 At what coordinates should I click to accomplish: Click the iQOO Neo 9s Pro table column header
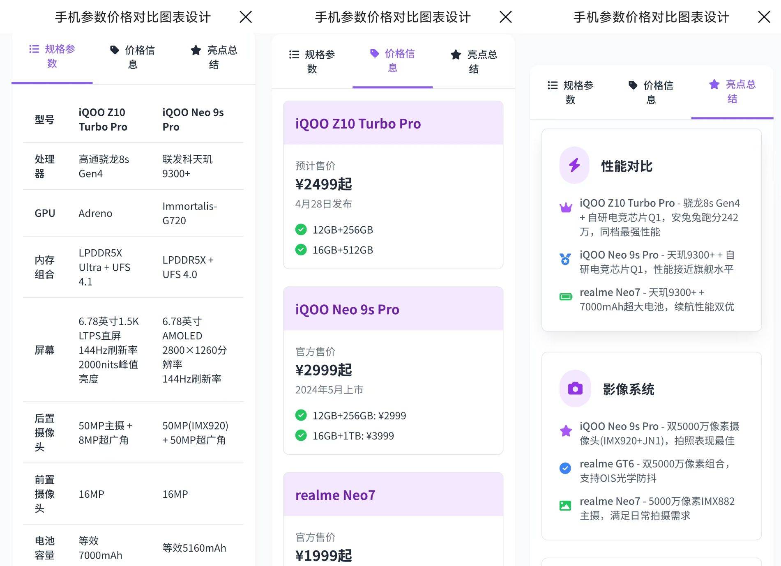pos(193,120)
